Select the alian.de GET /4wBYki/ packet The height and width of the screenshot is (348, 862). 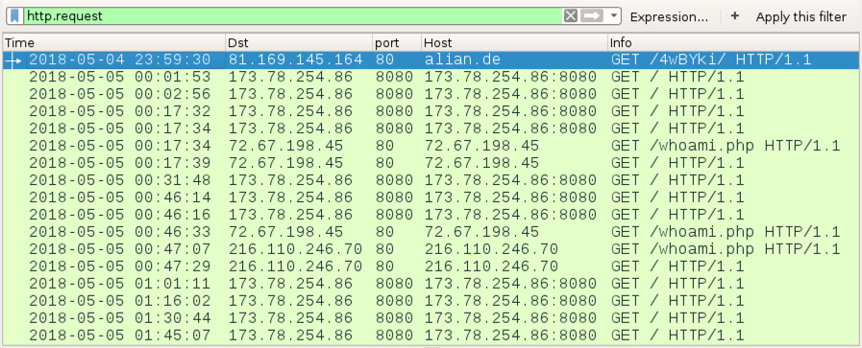431,59
